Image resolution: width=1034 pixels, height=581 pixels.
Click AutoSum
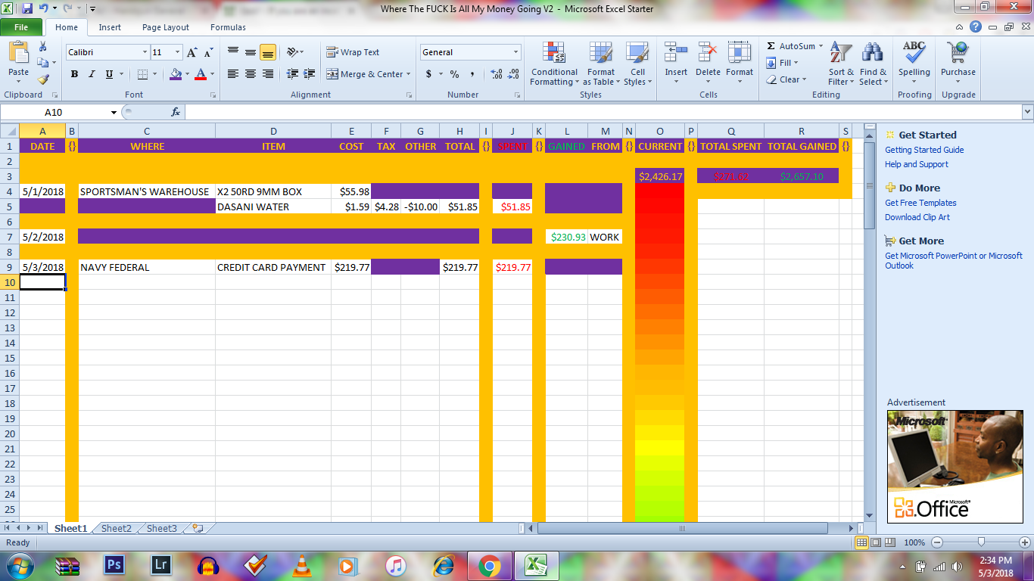pos(790,46)
